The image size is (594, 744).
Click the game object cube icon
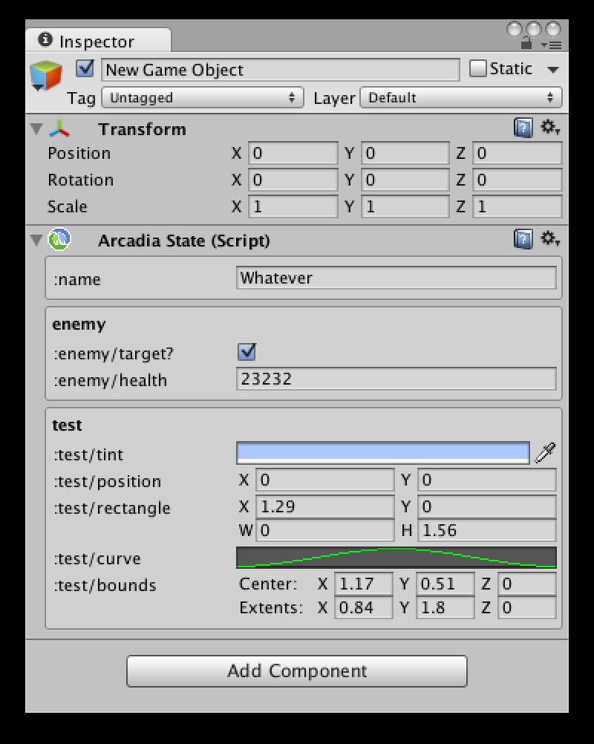pos(45,76)
